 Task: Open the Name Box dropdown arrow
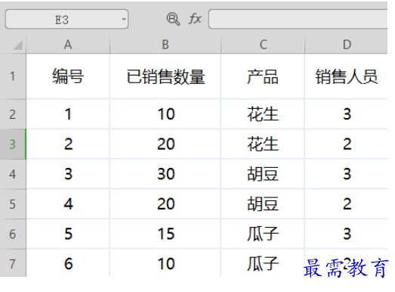pos(124,19)
